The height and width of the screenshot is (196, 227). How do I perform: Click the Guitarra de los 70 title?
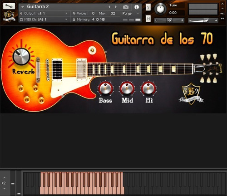tap(163, 39)
